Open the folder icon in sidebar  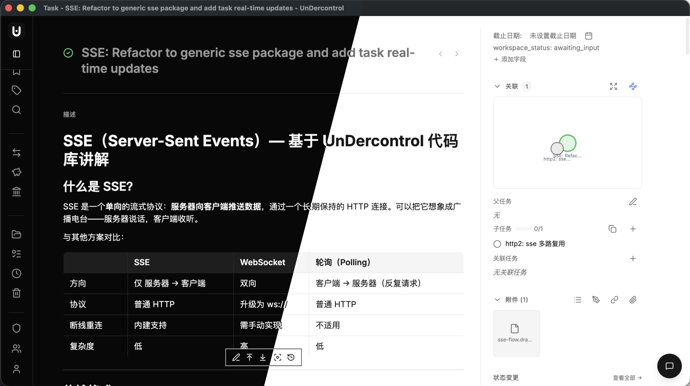(16, 234)
